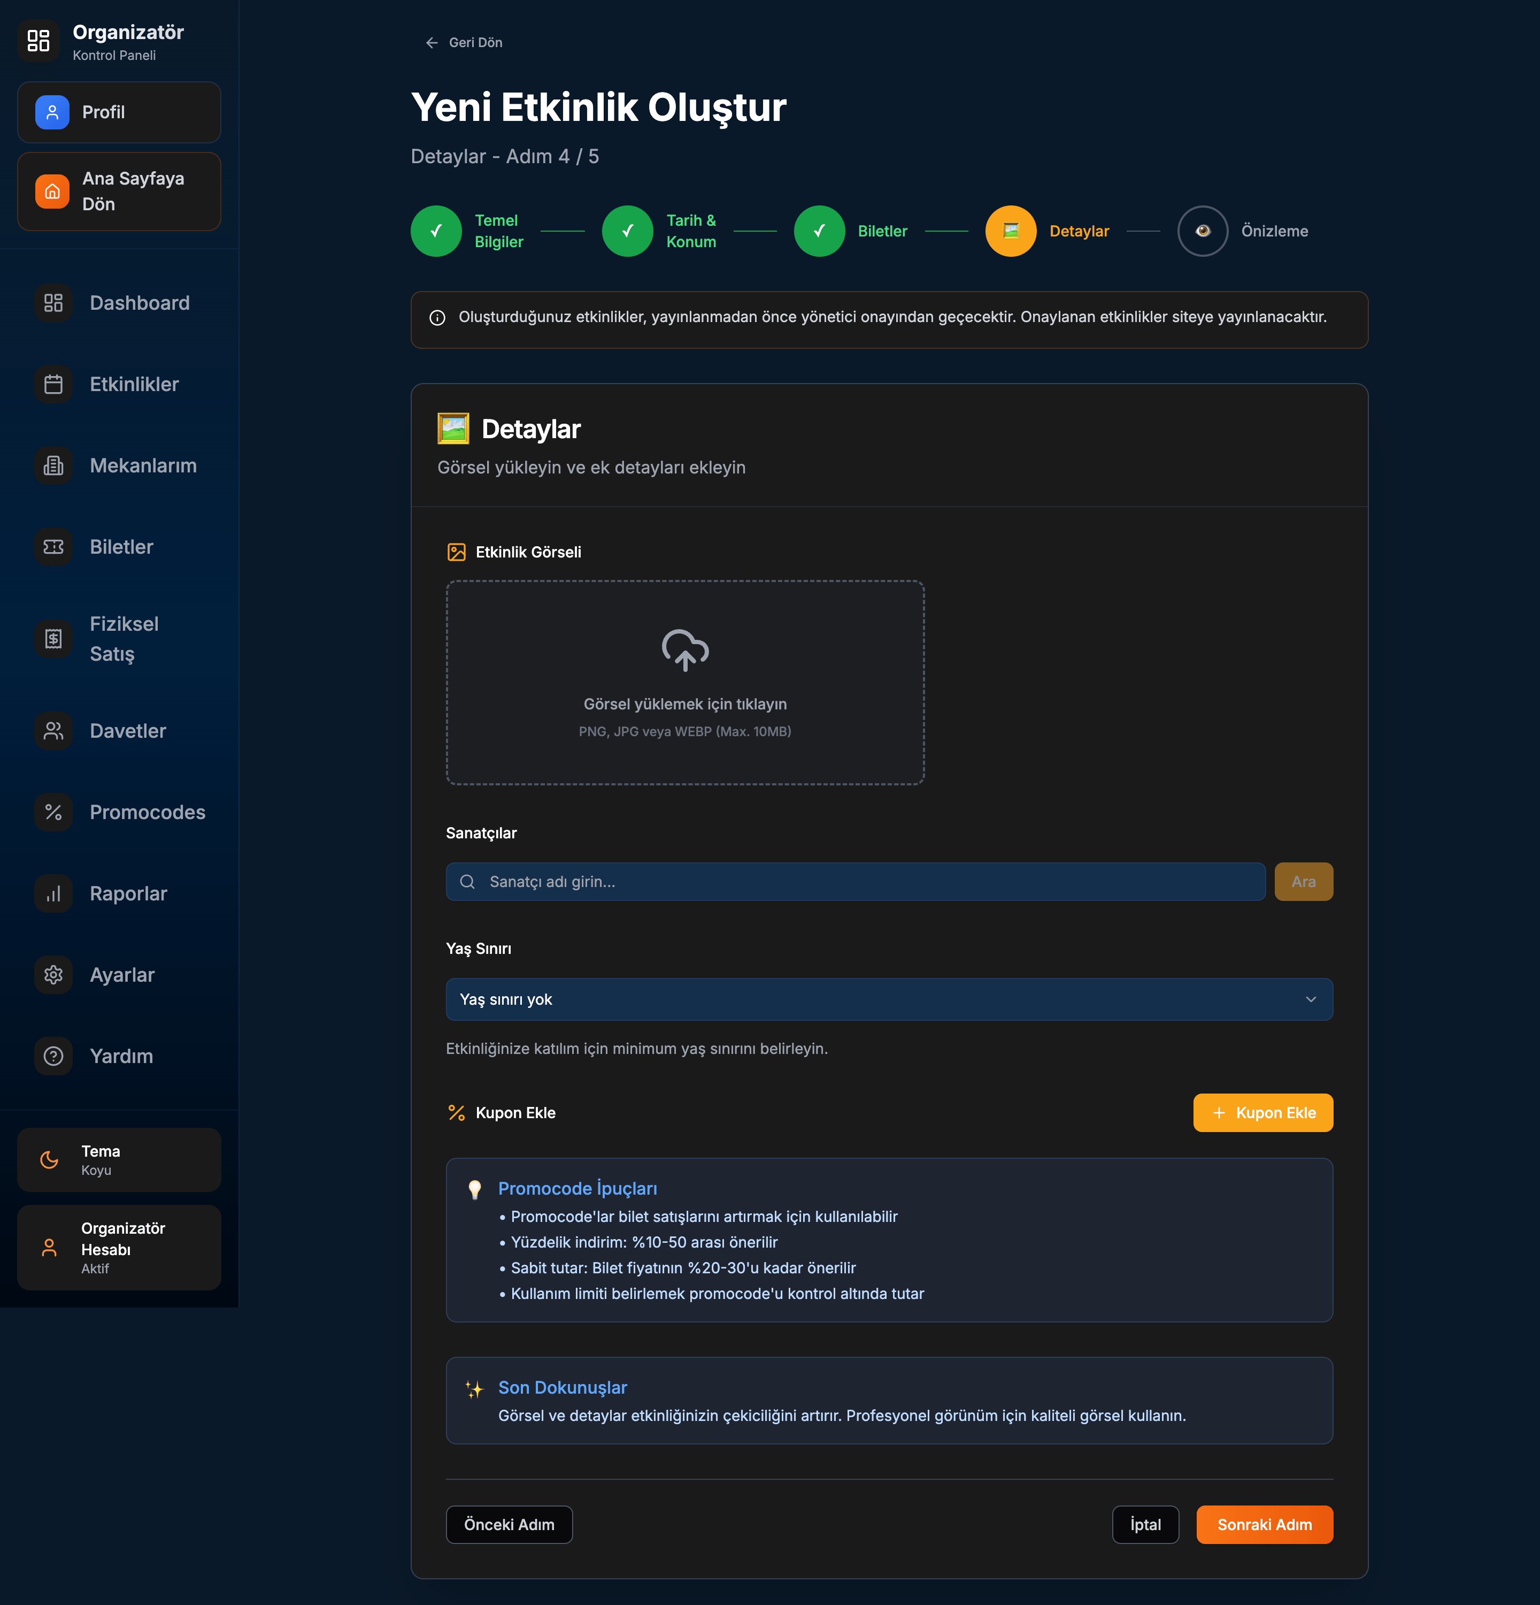
Task: Click the Sonraki Adım button
Action: coord(1264,1525)
